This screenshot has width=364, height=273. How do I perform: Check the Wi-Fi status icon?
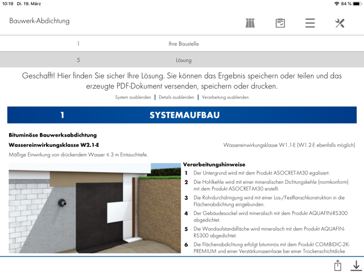point(336,3)
